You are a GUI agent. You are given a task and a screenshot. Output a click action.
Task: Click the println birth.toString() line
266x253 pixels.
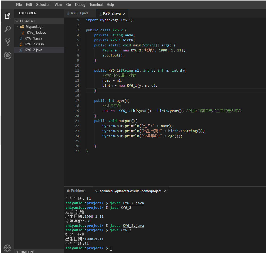click(154, 131)
